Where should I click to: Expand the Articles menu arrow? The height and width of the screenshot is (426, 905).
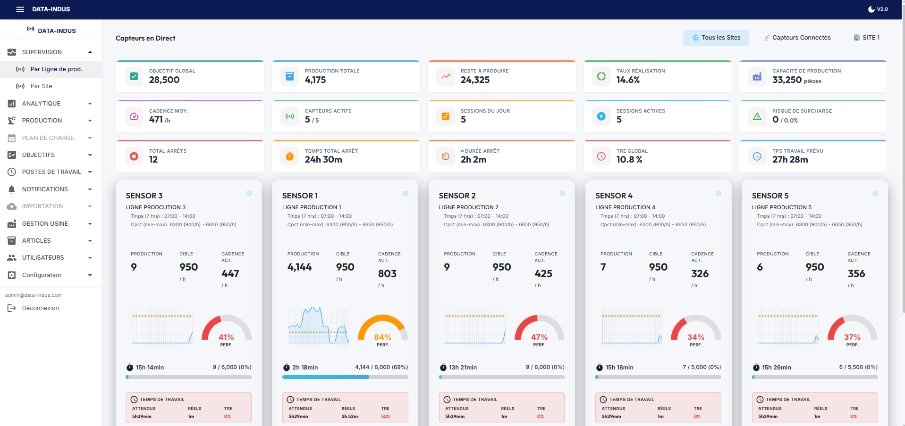[90, 240]
